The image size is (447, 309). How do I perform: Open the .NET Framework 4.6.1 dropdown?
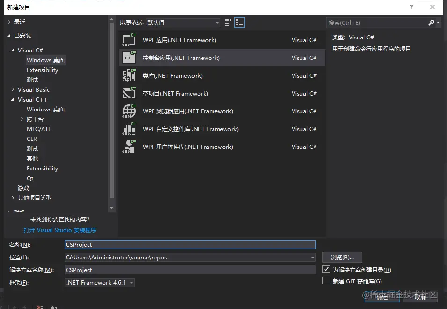100,282
